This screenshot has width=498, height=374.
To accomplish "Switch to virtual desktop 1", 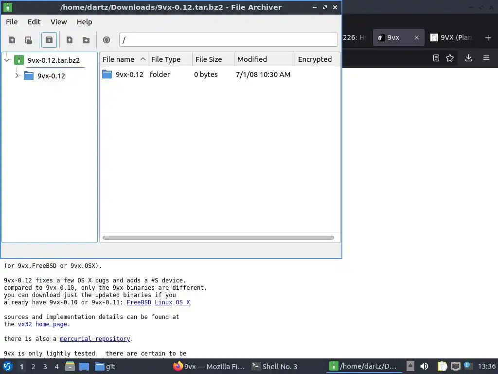I will tap(21, 367).
